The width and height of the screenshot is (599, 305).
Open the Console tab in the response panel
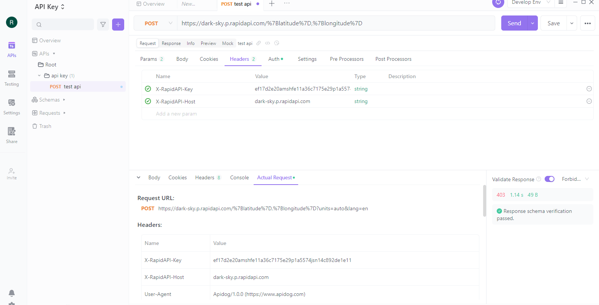pyautogui.click(x=240, y=177)
